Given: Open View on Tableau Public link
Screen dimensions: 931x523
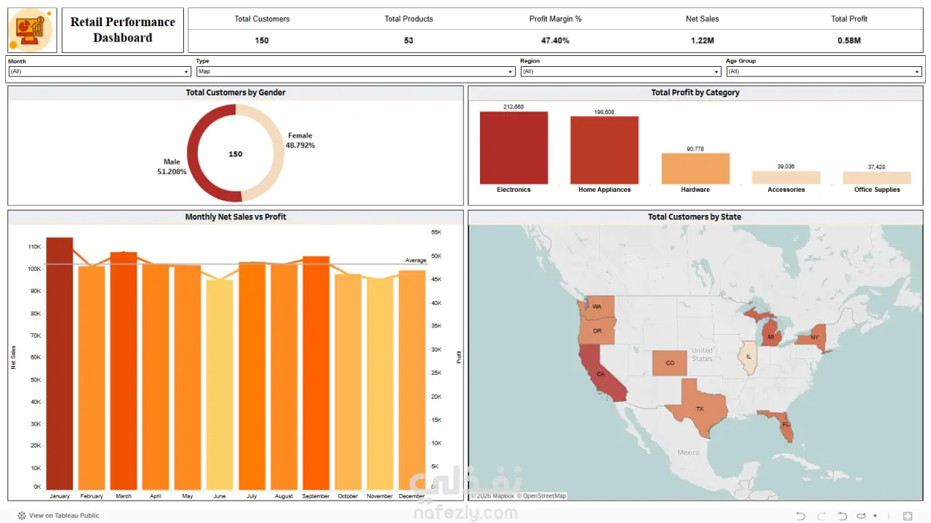Looking at the screenshot, I should click(64, 516).
